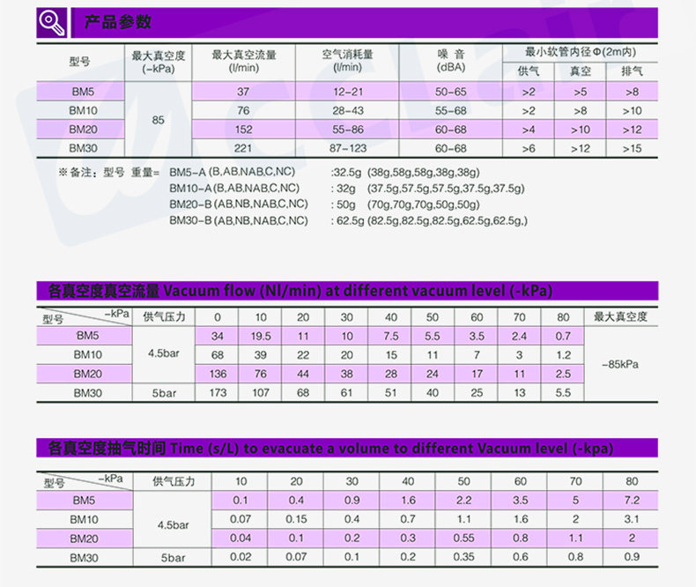Screen dimensions: 696x587
Task: Click the Vacuum flow section banner
Action: (x=347, y=291)
